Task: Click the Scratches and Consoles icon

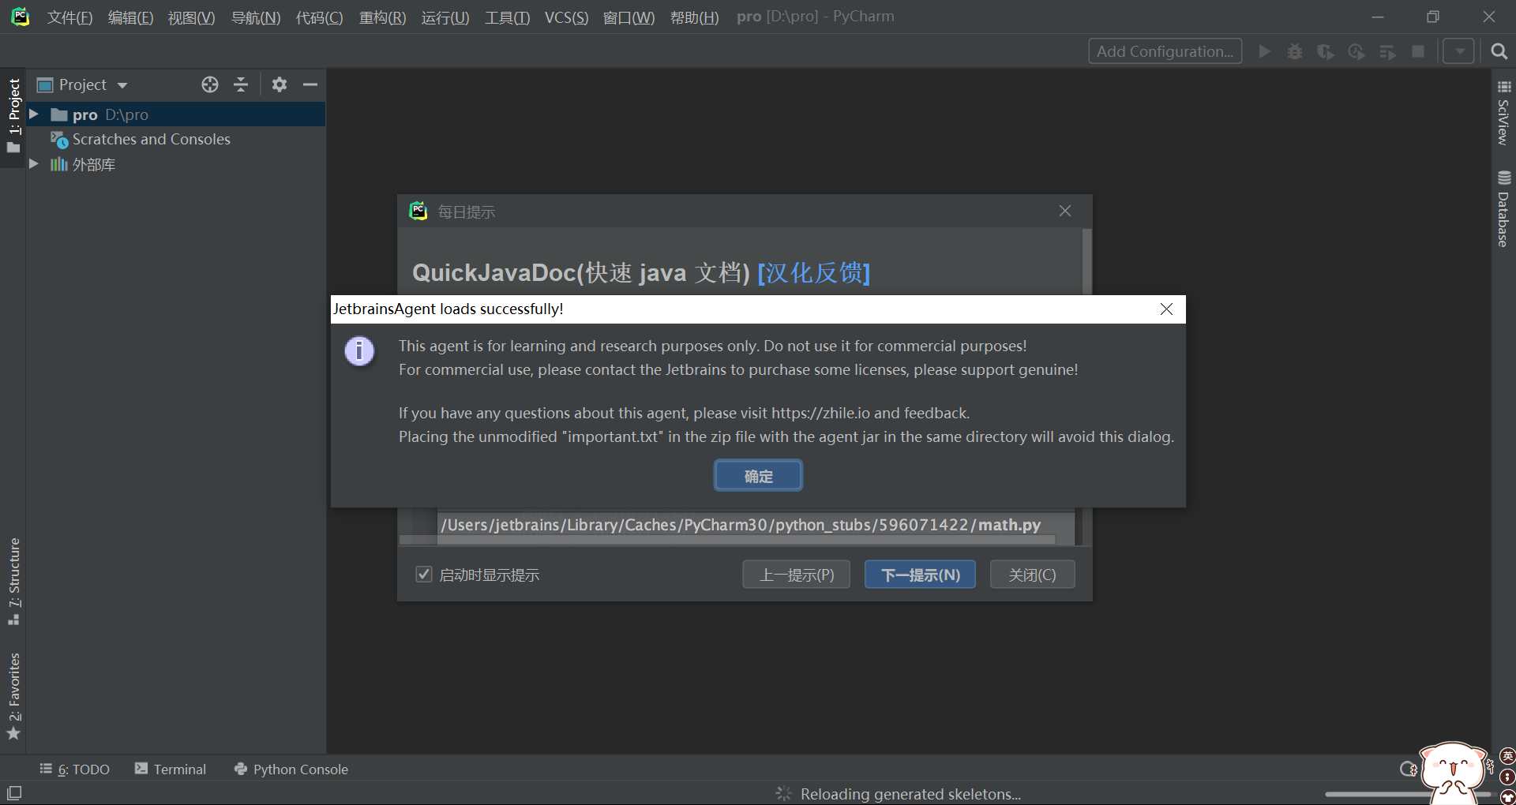Action: click(x=59, y=140)
